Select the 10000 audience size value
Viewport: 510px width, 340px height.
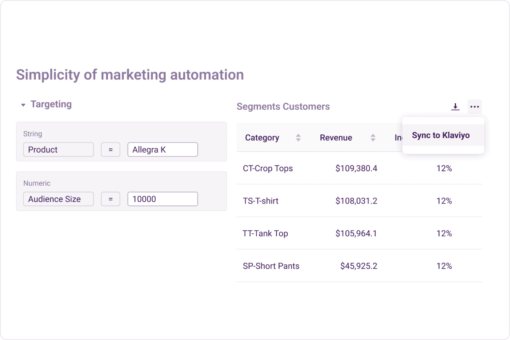pyautogui.click(x=162, y=198)
